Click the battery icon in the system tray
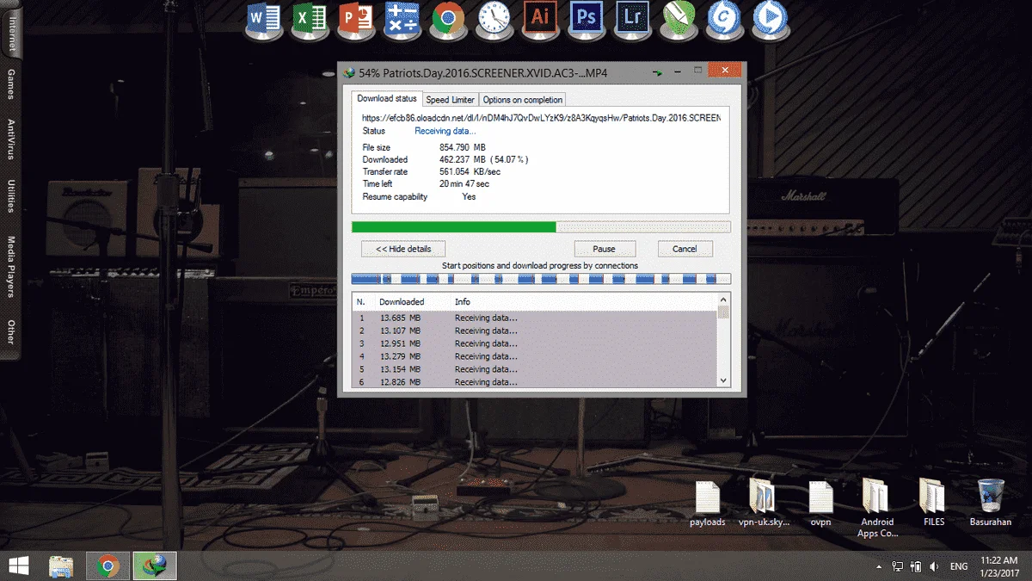The image size is (1032, 581). (916, 566)
